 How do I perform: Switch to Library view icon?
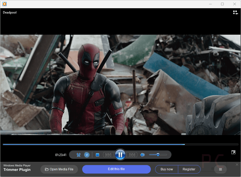pos(235,12)
